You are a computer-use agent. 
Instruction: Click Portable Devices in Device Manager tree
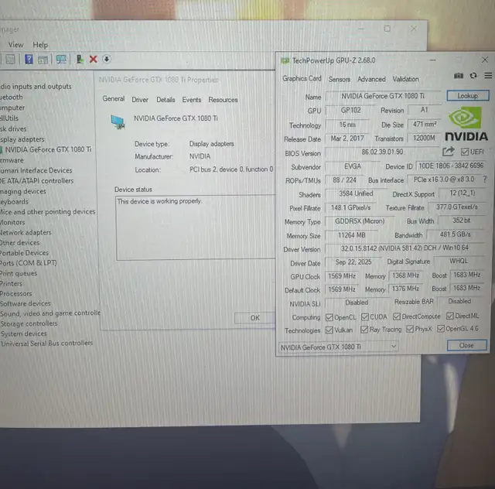point(24,253)
